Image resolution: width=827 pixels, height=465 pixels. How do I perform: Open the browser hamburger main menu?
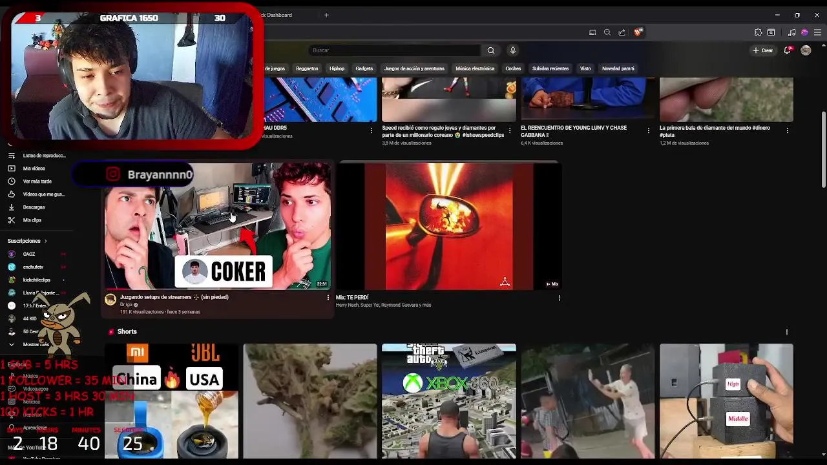(817, 32)
